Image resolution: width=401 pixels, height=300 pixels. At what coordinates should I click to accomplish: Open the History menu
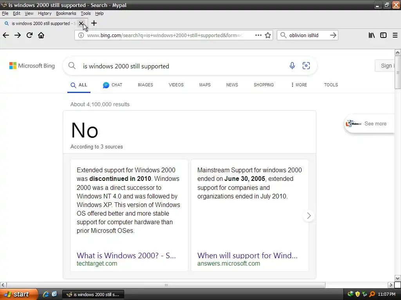tap(45, 13)
